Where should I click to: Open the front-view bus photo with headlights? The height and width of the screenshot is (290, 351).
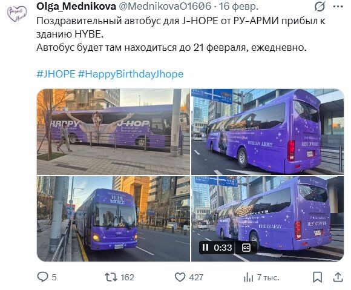tap(113, 219)
